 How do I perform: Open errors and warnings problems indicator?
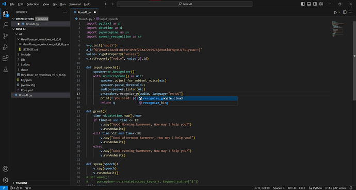(16, 188)
